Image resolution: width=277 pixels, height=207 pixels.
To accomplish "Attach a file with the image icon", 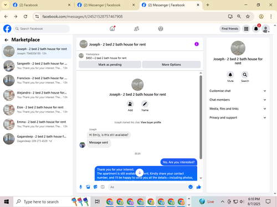I will (x=88, y=187).
